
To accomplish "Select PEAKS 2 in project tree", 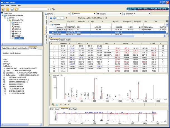I will pyautogui.click(x=17, y=27).
